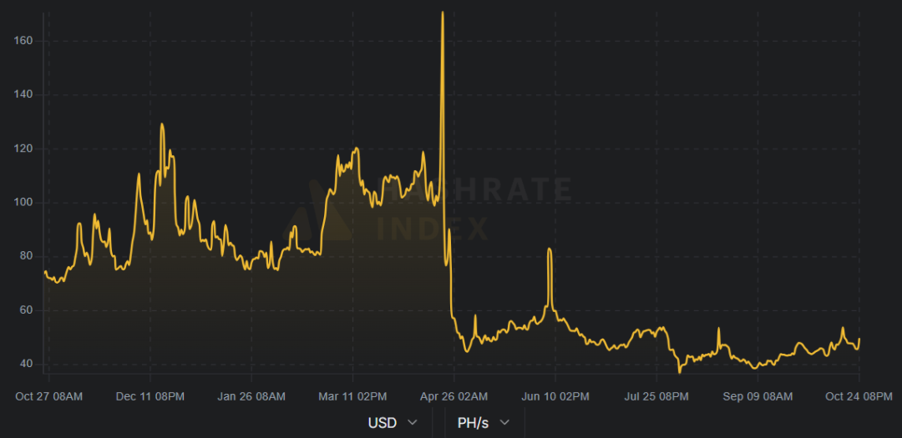Click the Sep 09 08AM date label
Viewport: 902px width, 438px height.
coord(758,396)
